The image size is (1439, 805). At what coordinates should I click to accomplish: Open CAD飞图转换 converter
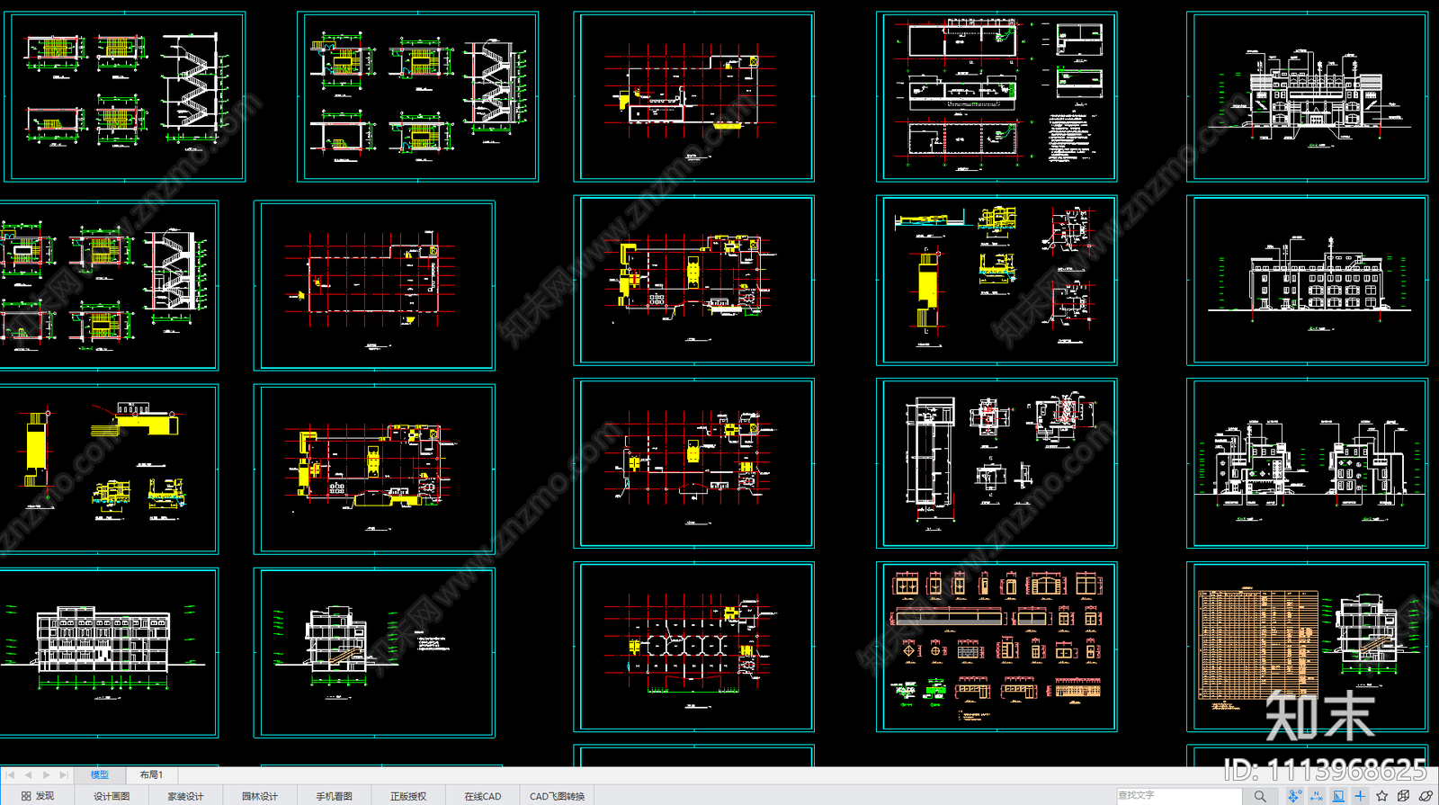(x=557, y=796)
